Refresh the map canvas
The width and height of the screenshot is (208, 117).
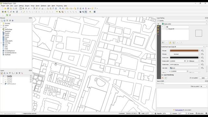56,8
